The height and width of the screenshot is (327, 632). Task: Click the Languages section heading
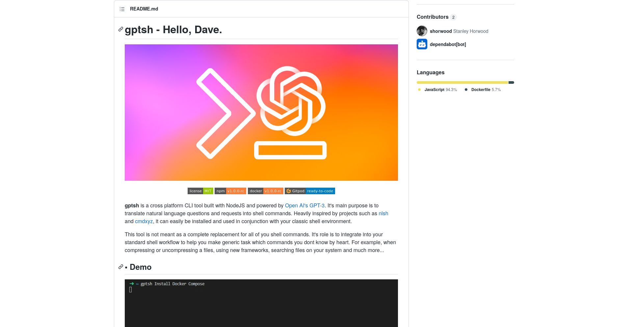pyautogui.click(x=431, y=72)
